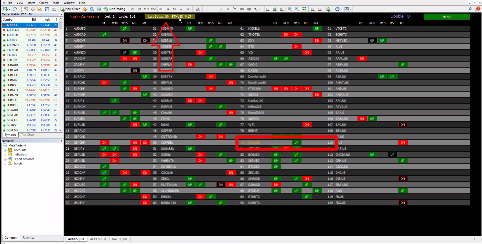Open the new chart dropdown arrow
This screenshot has width=482, height=244.
tap(10, 9)
